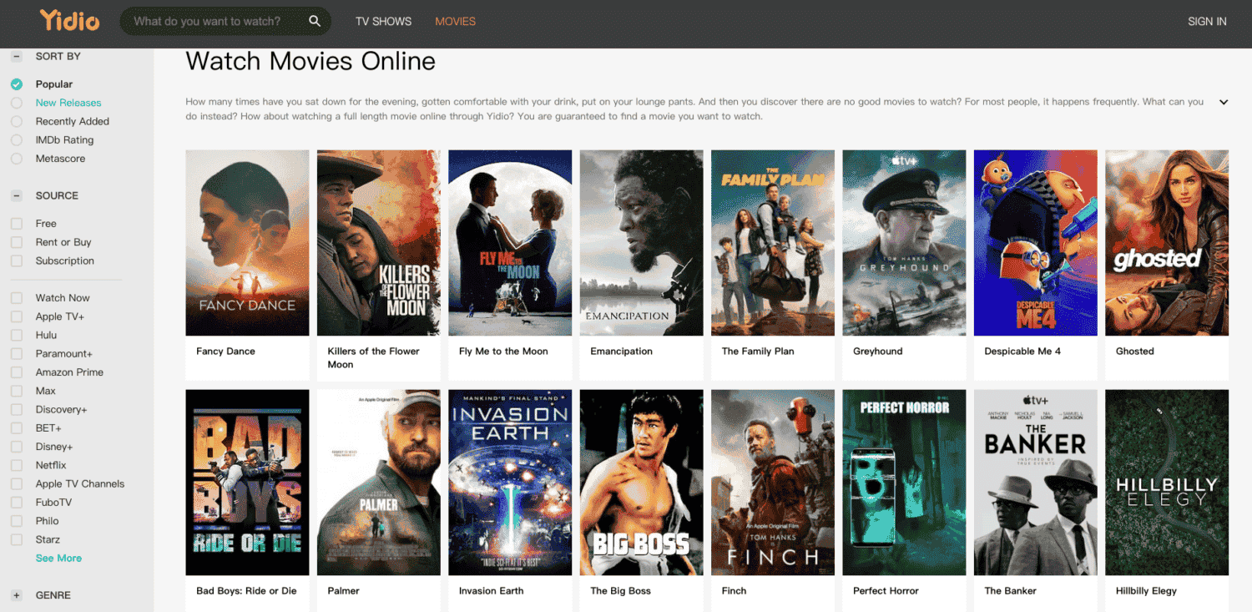Open the Fancy Dance movie poster
Screen dimensions: 1252x612
[247, 243]
